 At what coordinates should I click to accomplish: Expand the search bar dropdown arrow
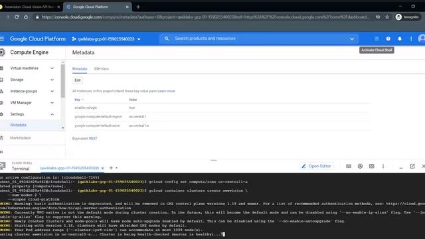pos(352,39)
